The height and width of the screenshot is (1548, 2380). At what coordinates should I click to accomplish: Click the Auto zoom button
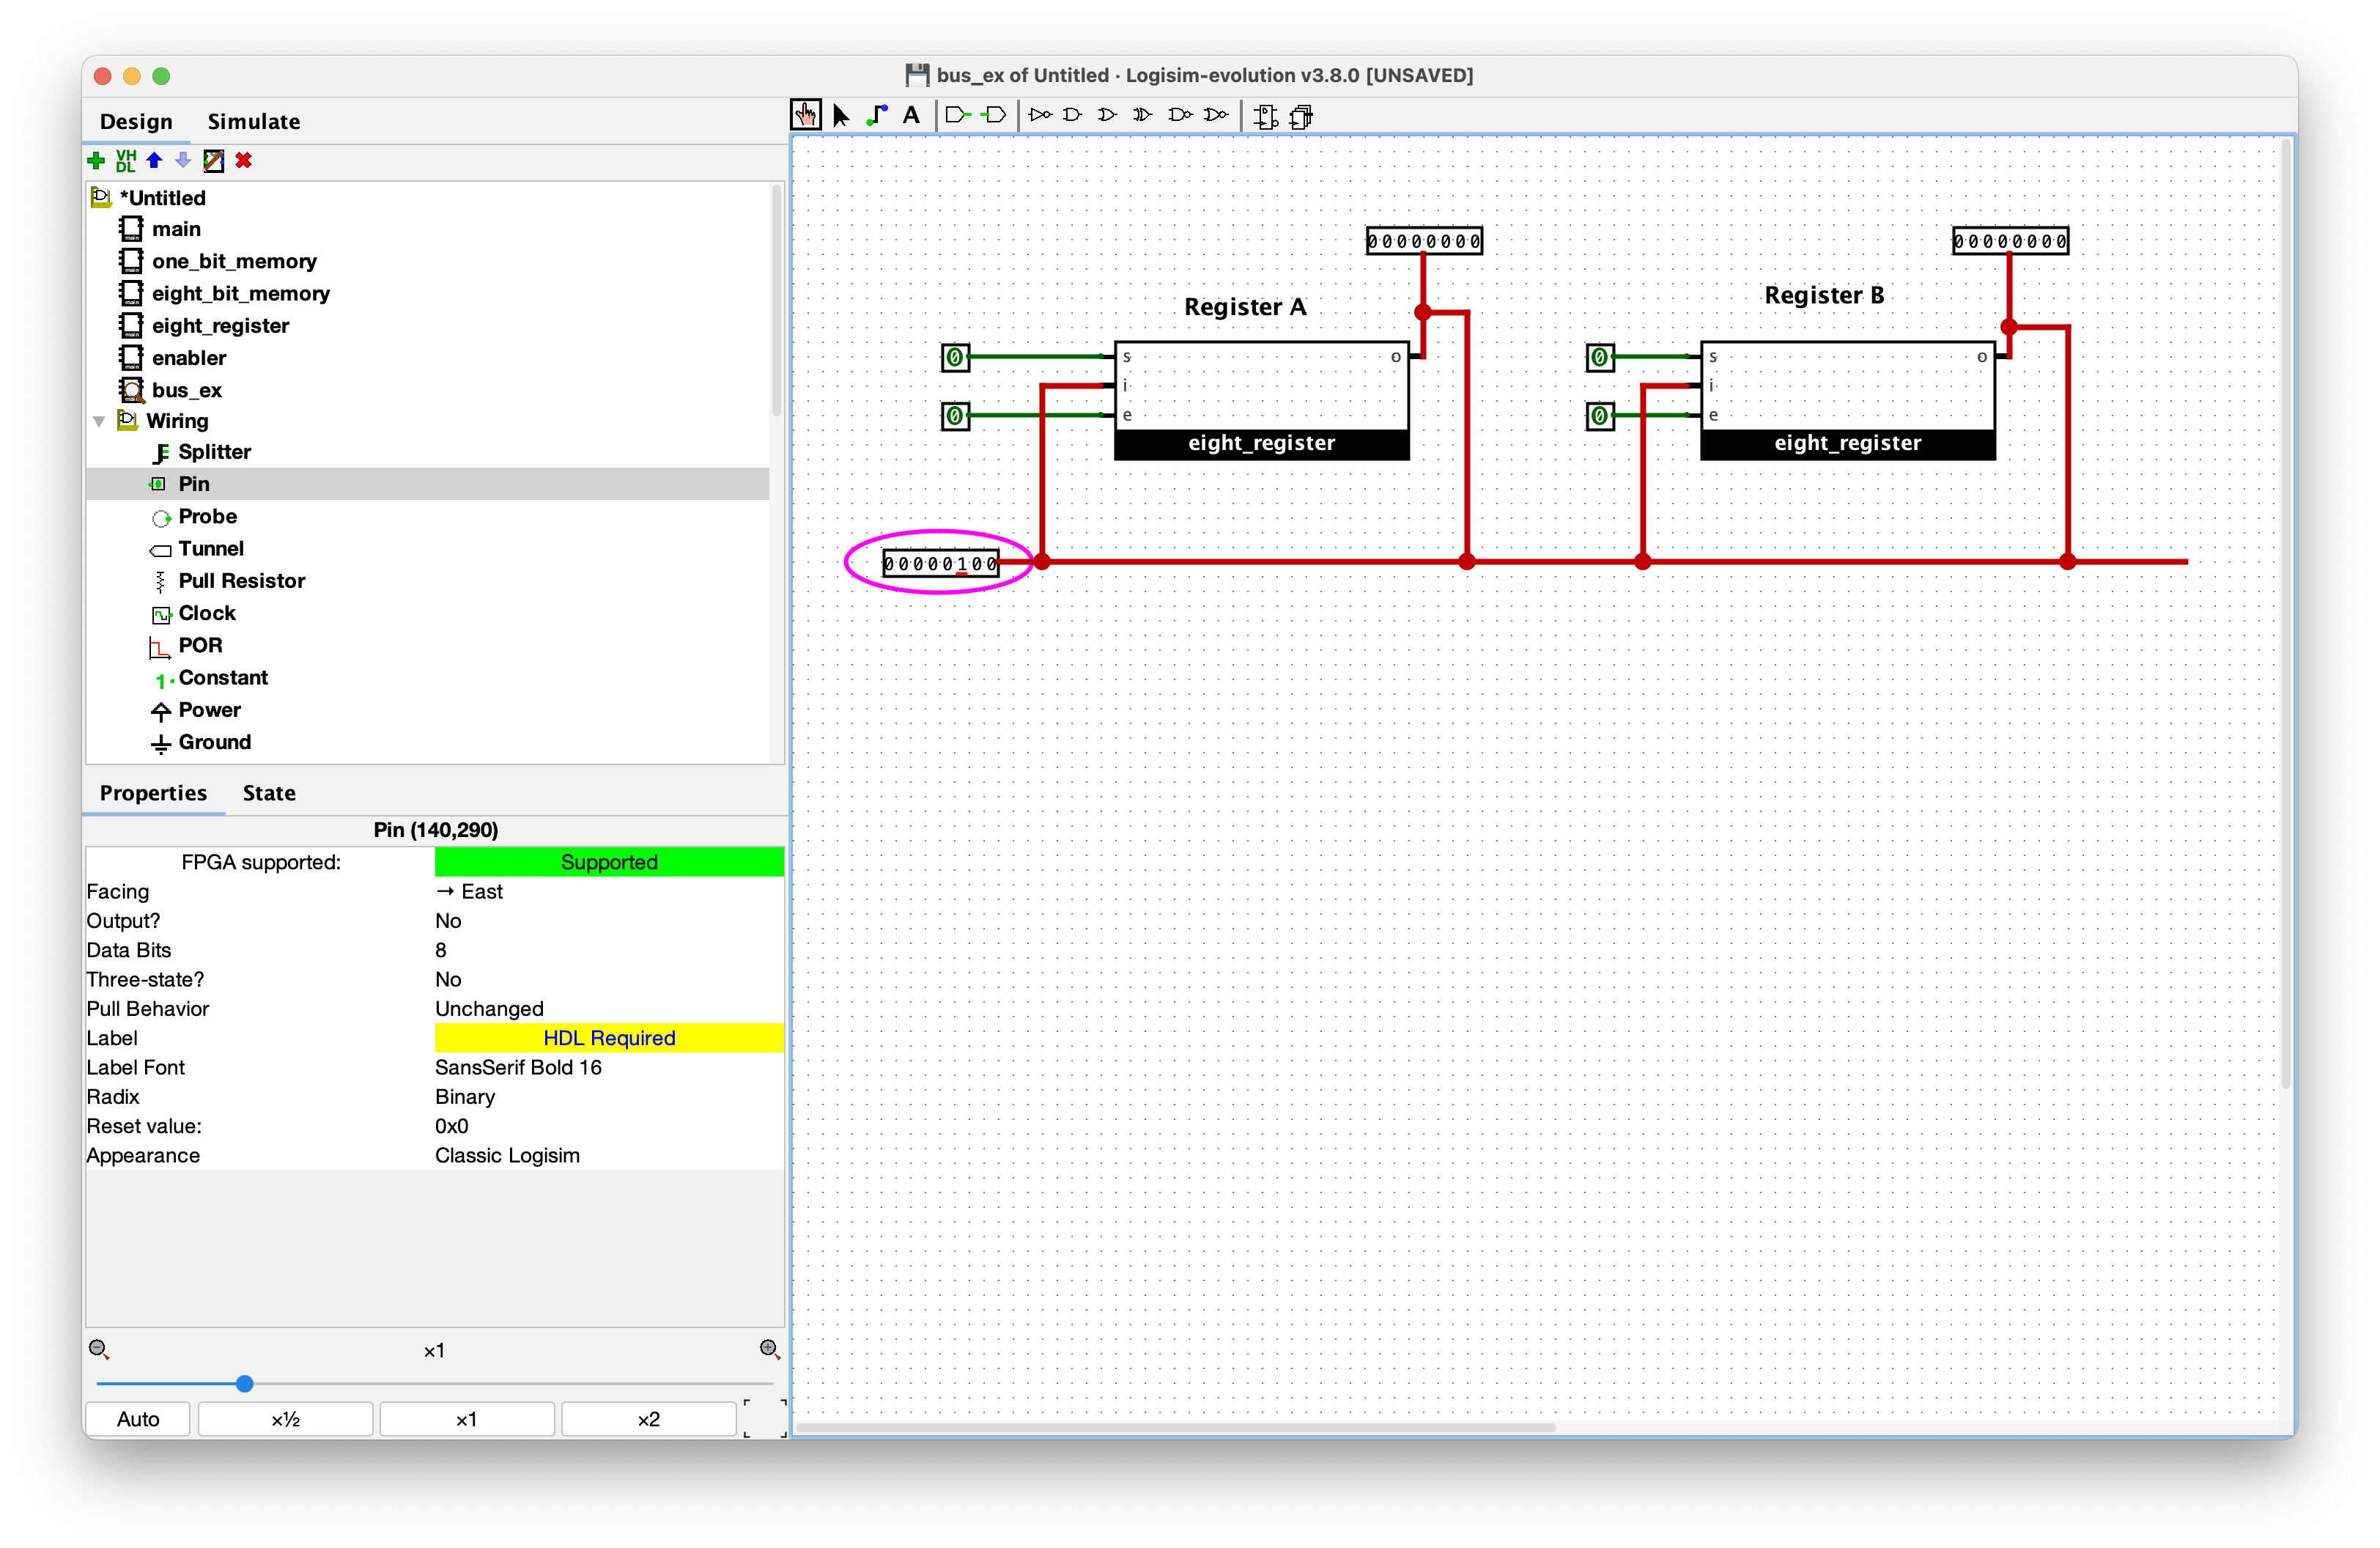pyautogui.click(x=138, y=1418)
